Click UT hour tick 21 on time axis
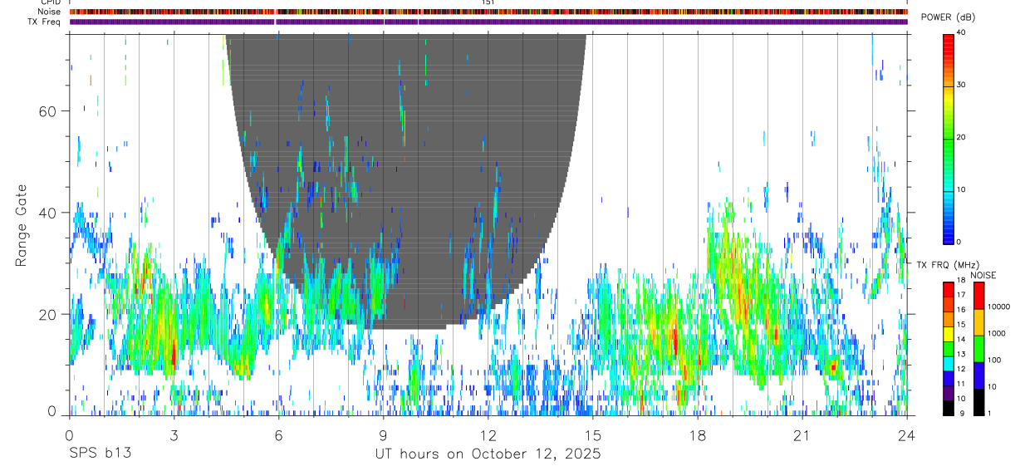This screenshot has width=1020, height=471. pyautogui.click(x=802, y=434)
